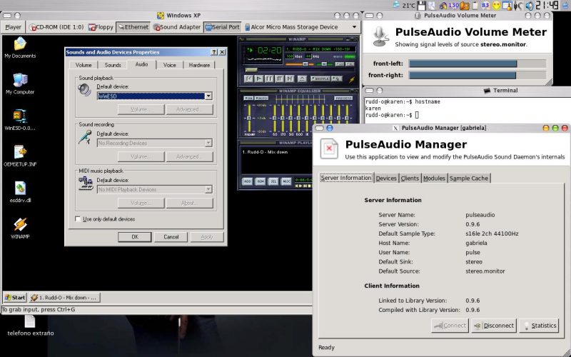
Task: Click Winamp lightning bolt icon
Action: pos(352,79)
